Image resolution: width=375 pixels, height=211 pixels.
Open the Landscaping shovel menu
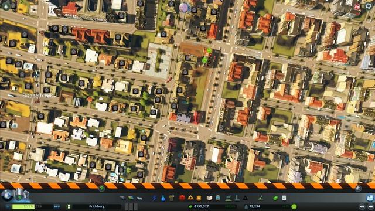pyautogui.click(x=260, y=198)
